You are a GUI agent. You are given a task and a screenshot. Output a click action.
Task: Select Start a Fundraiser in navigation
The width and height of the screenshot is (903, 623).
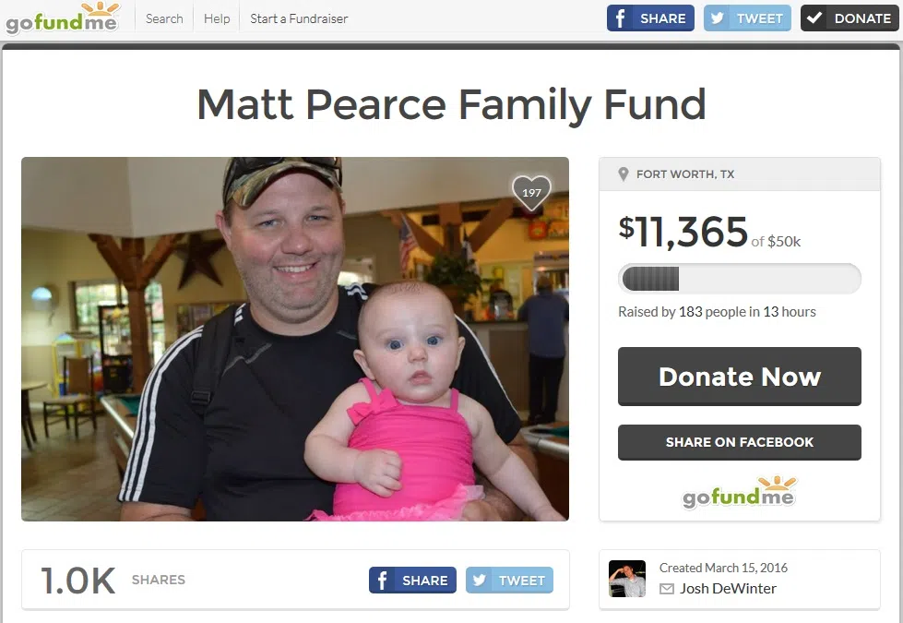[x=299, y=18]
